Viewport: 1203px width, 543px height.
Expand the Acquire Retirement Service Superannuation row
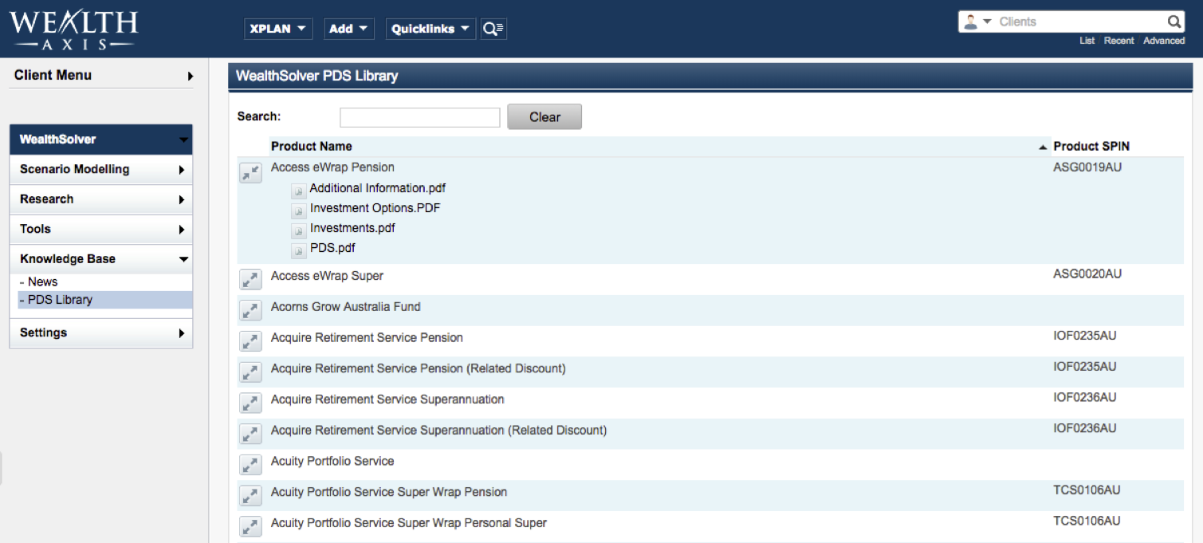(x=251, y=403)
